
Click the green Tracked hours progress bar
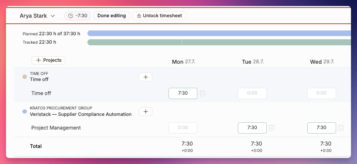pos(219,43)
